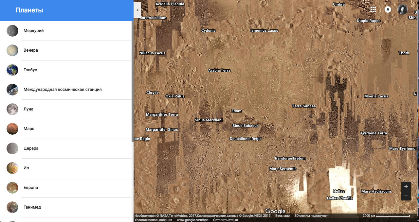Screen dimensions: 419x222
Task: Click the red Mars planet icon
Action: [x=12, y=129]
